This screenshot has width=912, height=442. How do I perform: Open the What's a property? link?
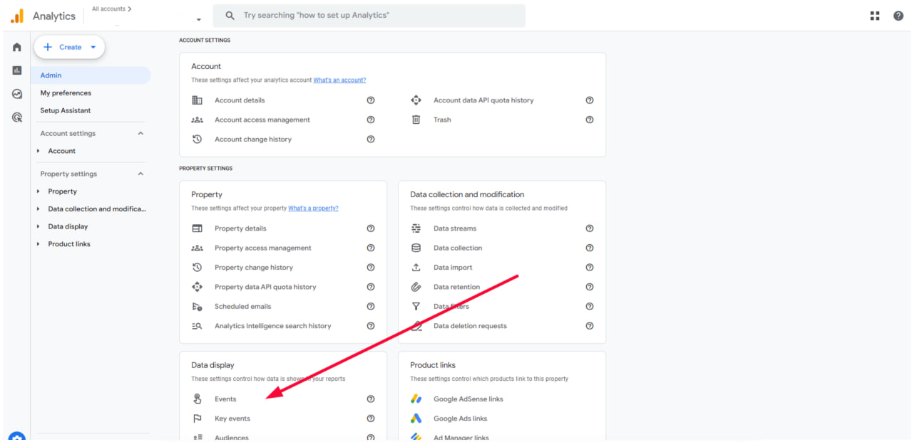pos(313,208)
